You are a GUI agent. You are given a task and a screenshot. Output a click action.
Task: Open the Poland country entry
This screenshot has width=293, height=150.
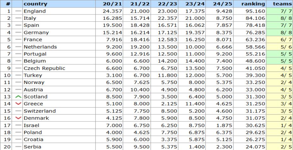(x=33, y=132)
